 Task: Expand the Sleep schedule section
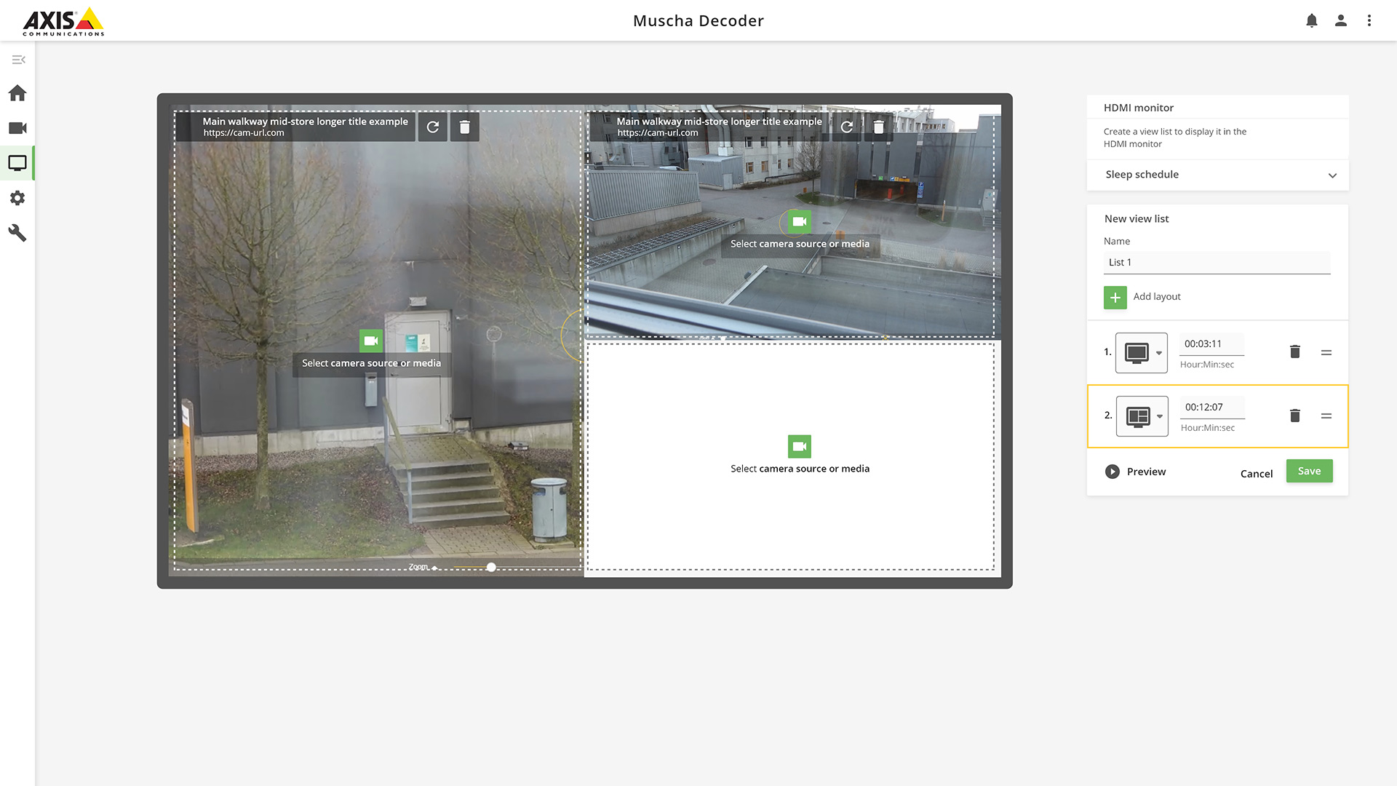[1332, 175]
